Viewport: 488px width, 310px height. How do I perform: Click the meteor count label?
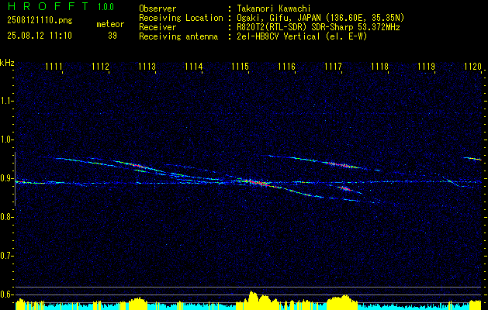pyautogui.click(x=110, y=24)
